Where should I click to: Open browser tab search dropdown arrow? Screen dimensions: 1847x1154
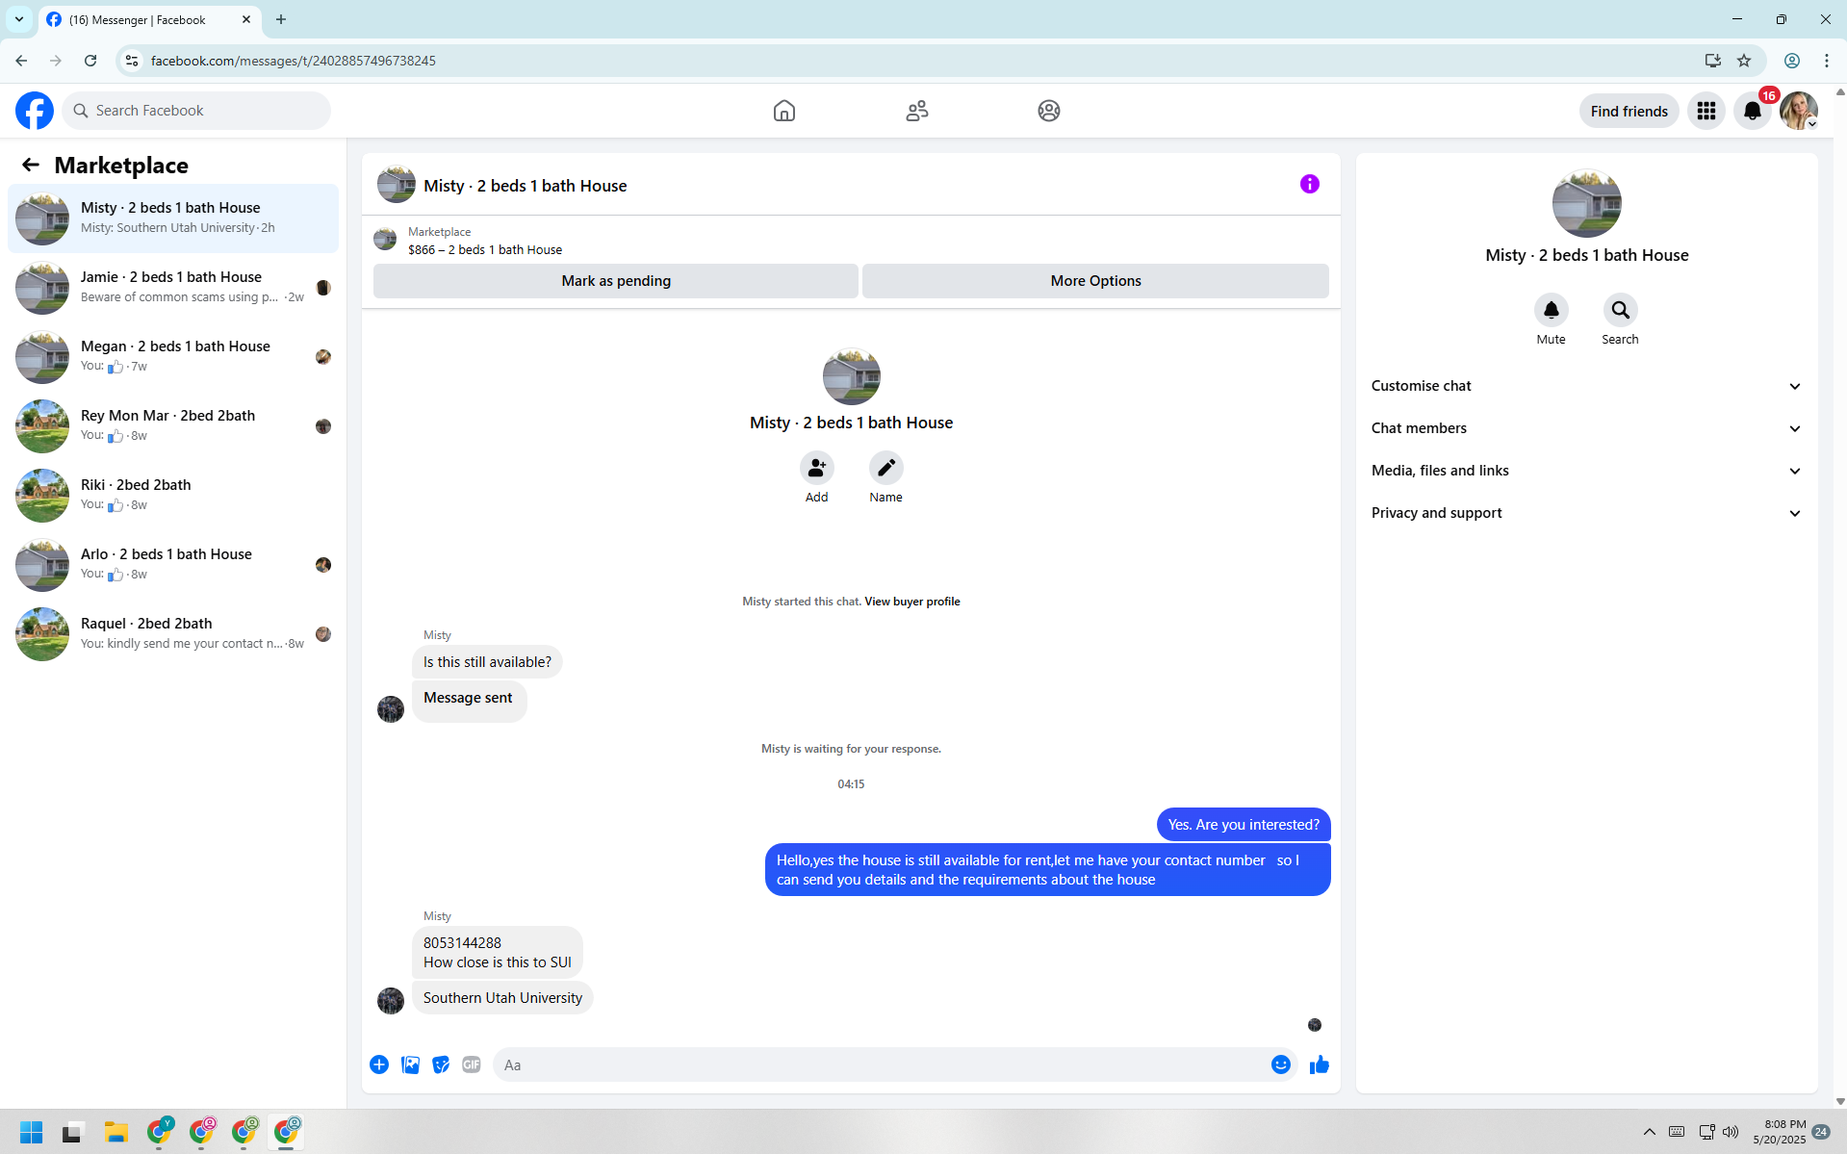point(19,19)
